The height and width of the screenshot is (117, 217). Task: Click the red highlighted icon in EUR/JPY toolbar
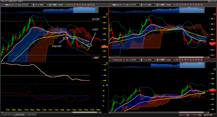pos(77,5)
